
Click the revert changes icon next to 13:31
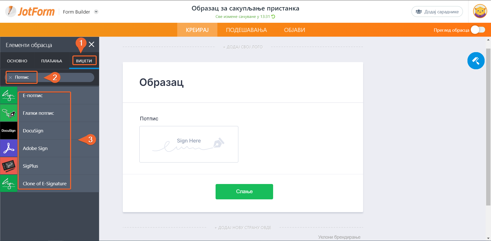pos(273,17)
